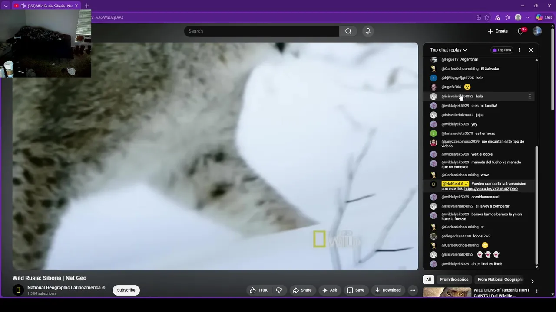Open the YouTube account avatar menu
This screenshot has width=556, height=312.
click(x=537, y=31)
